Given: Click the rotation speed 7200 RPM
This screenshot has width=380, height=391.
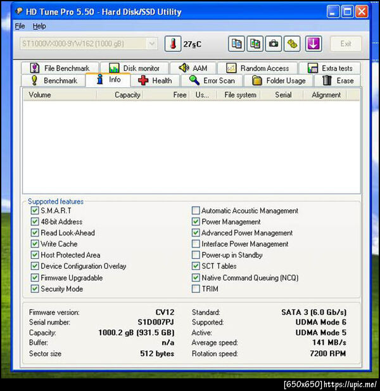Looking at the screenshot, I should (328, 353).
